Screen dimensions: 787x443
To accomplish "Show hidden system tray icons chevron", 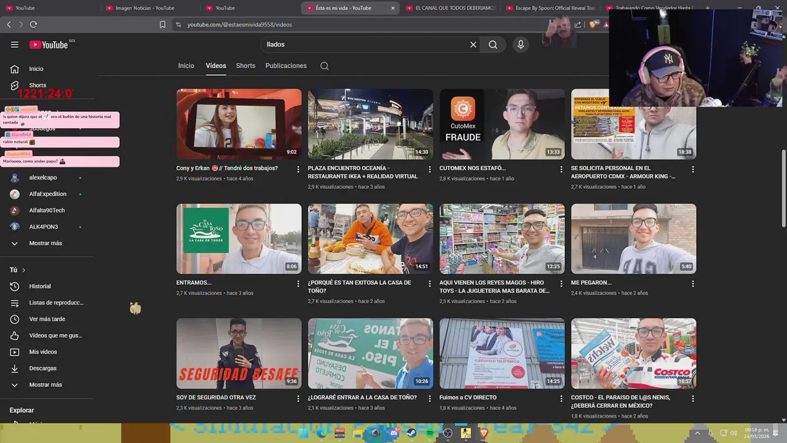I will 697,433.
